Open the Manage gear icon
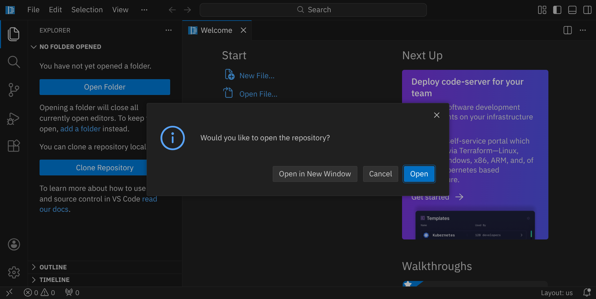Screen dimensions: 596x299 pyautogui.click(x=14, y=273)
